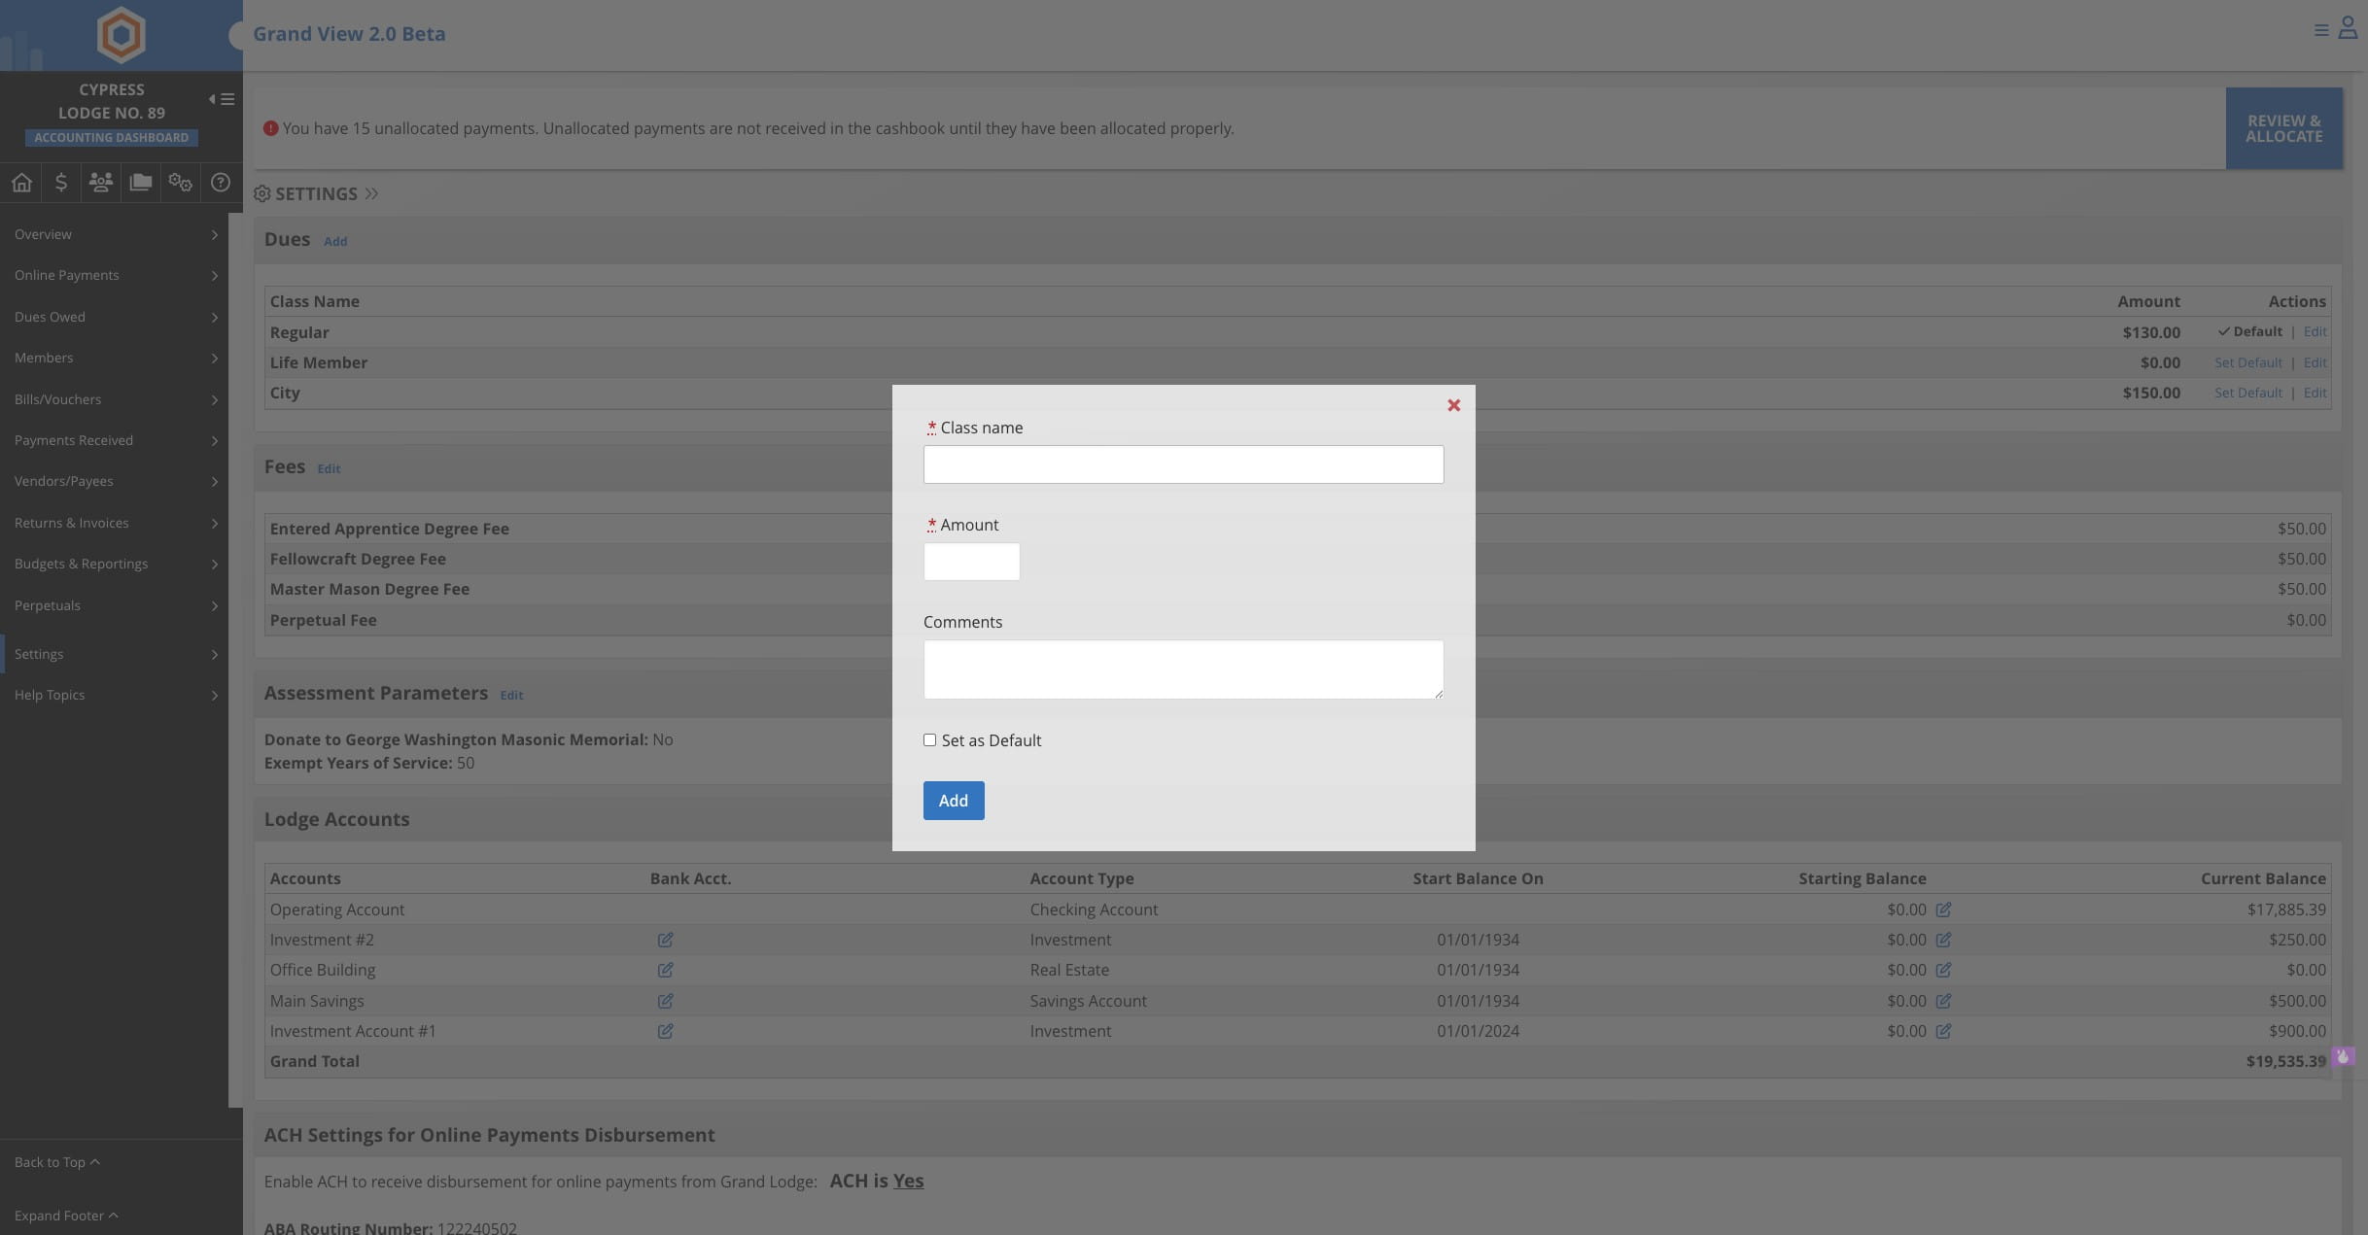Open the gears configuration icon
Screen dimensions: 2368x1235
click(x=180, y=183)
